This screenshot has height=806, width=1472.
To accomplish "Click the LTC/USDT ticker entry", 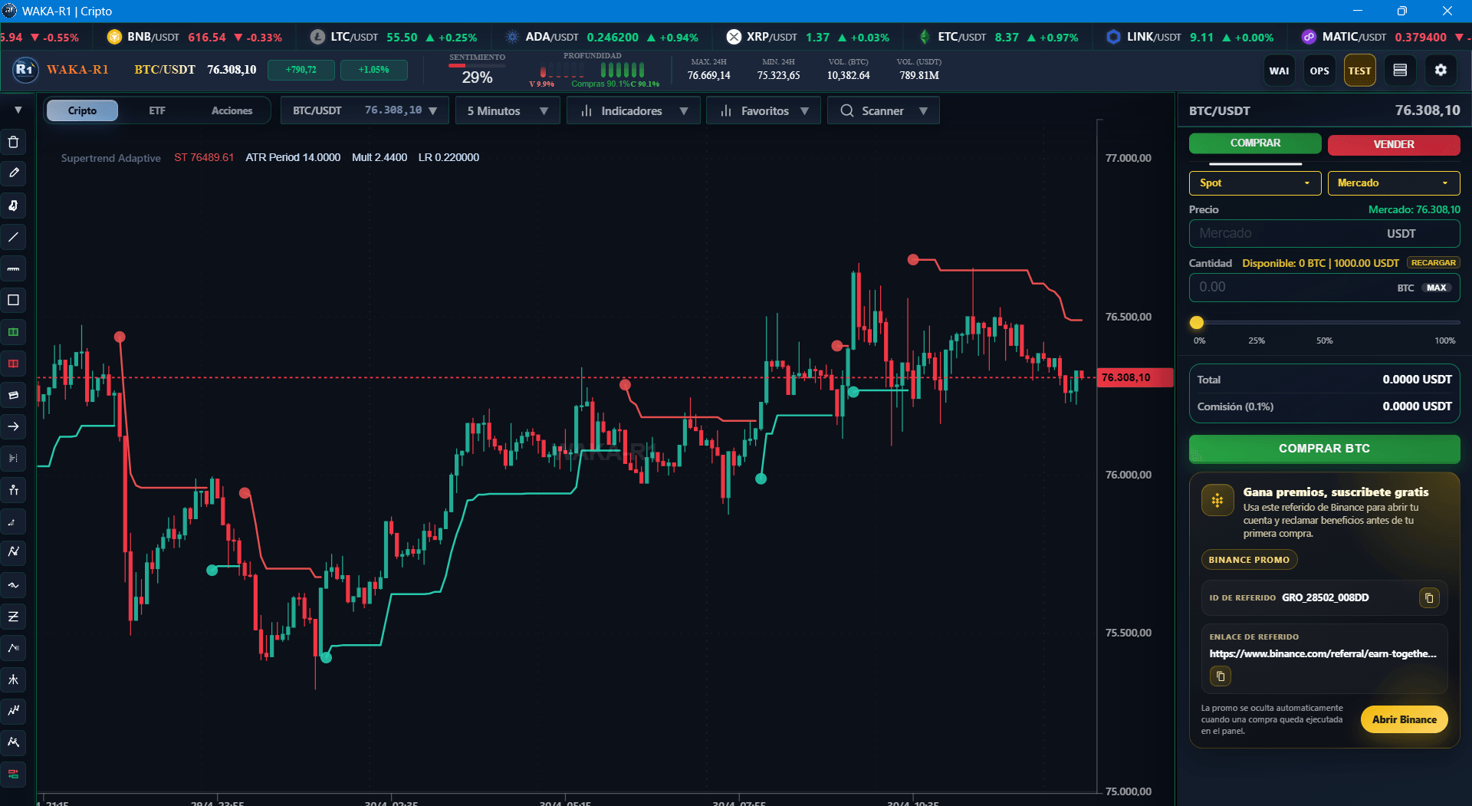I will click(x=393, y=37).
